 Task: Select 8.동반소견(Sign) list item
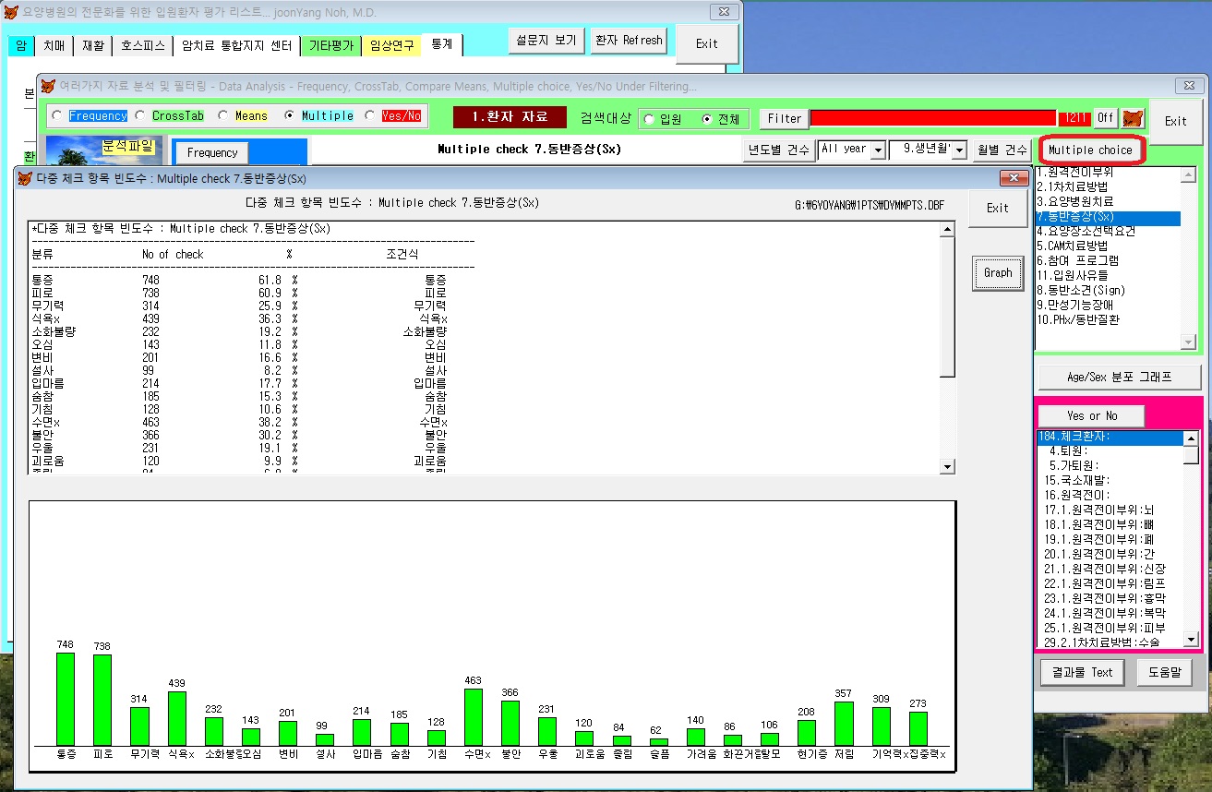pos(1108,291)
